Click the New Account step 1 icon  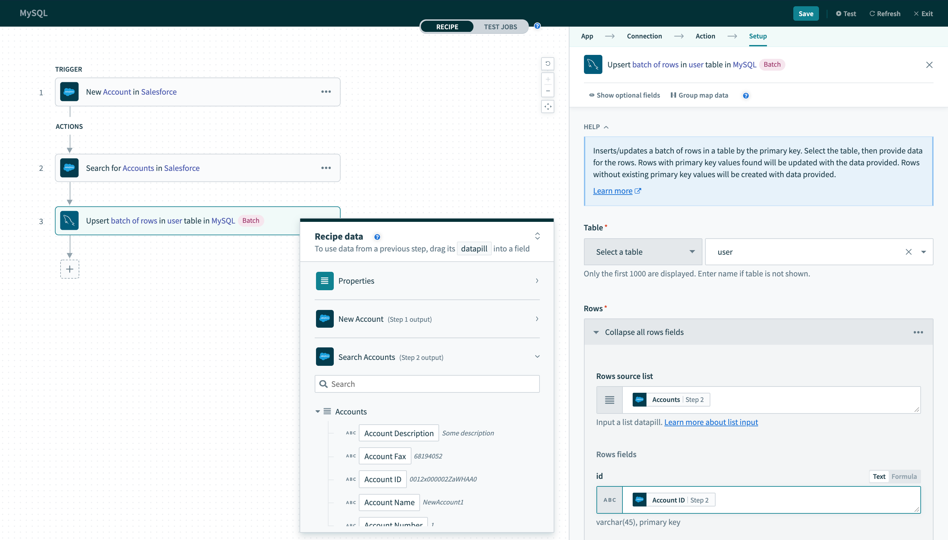tap(324, 318)
